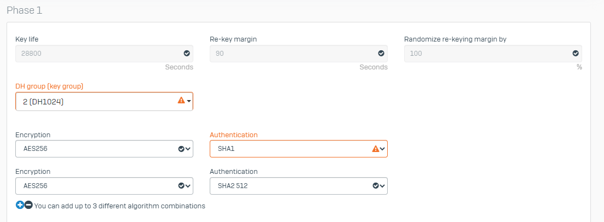
Task: Click the checkmark icon in second AES256 dropdown
Action: (x=181, y=186)
